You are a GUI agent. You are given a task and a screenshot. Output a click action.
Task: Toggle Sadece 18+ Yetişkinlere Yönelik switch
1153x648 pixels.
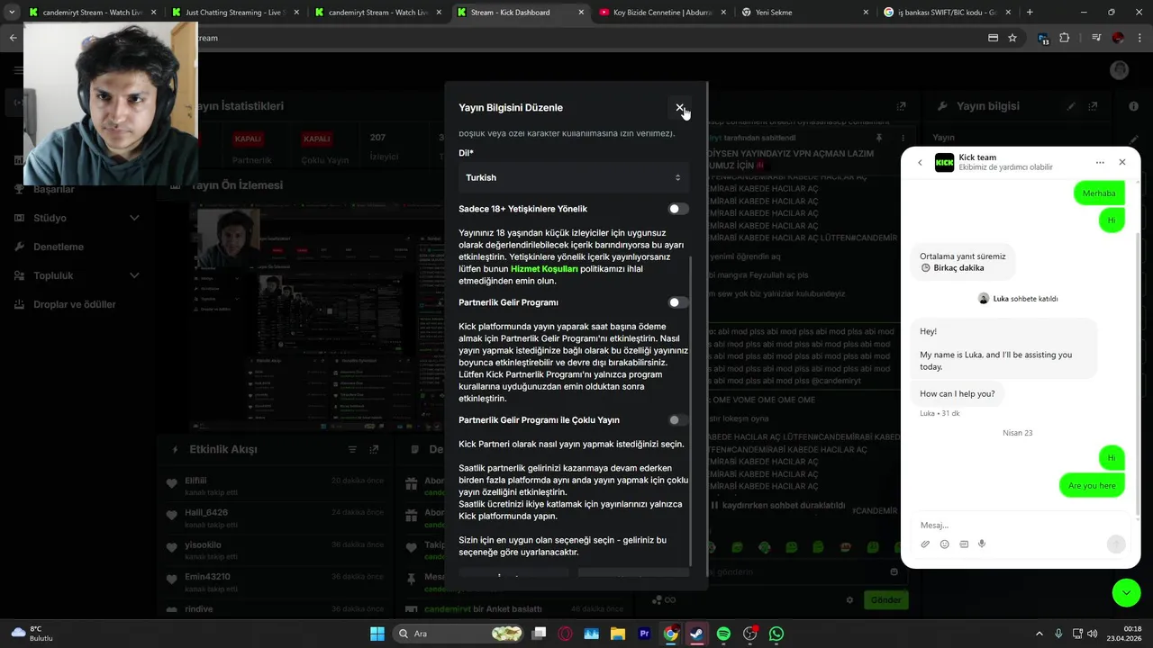click(x=678, y=209)
